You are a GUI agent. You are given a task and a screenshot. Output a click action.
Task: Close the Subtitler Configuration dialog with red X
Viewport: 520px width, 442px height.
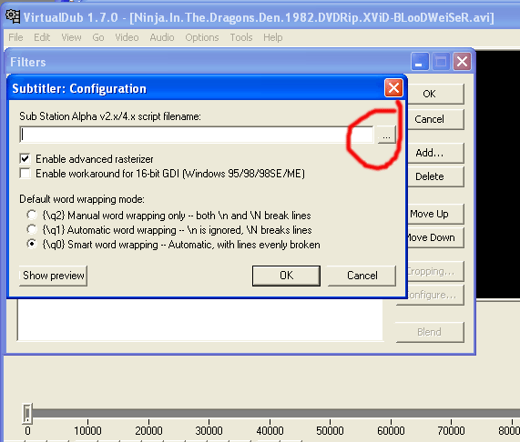click(x=393, y=88)
